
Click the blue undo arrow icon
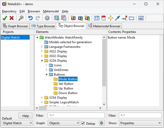click(x=30, y=18)
